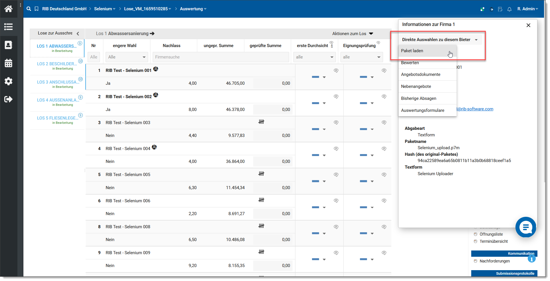Select Bewerten menu entry
Image resolution: width=550 pixels, height=281 pixels.
[x=428, y=63]
